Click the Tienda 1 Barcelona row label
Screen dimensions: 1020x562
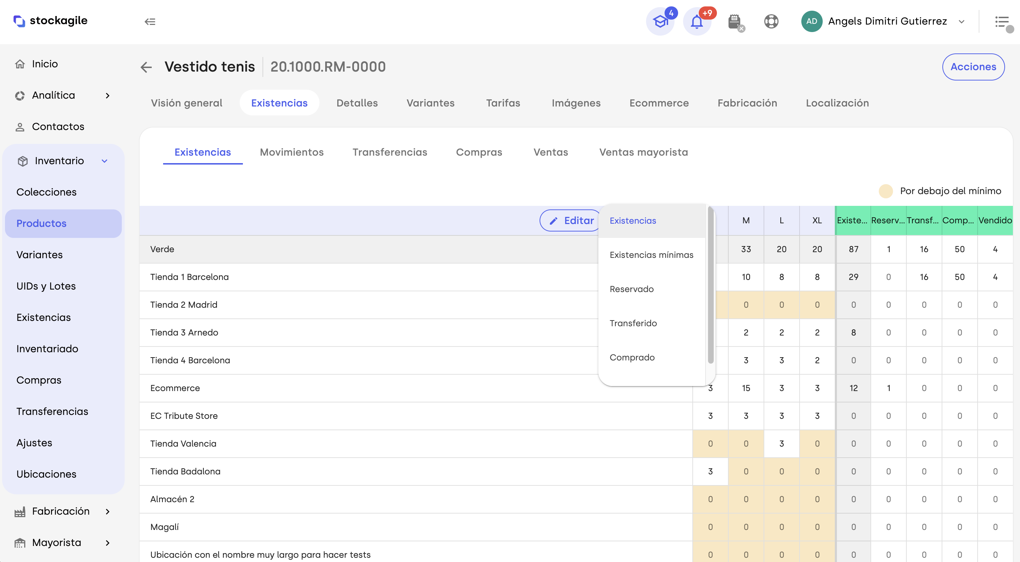coord(189,277)
